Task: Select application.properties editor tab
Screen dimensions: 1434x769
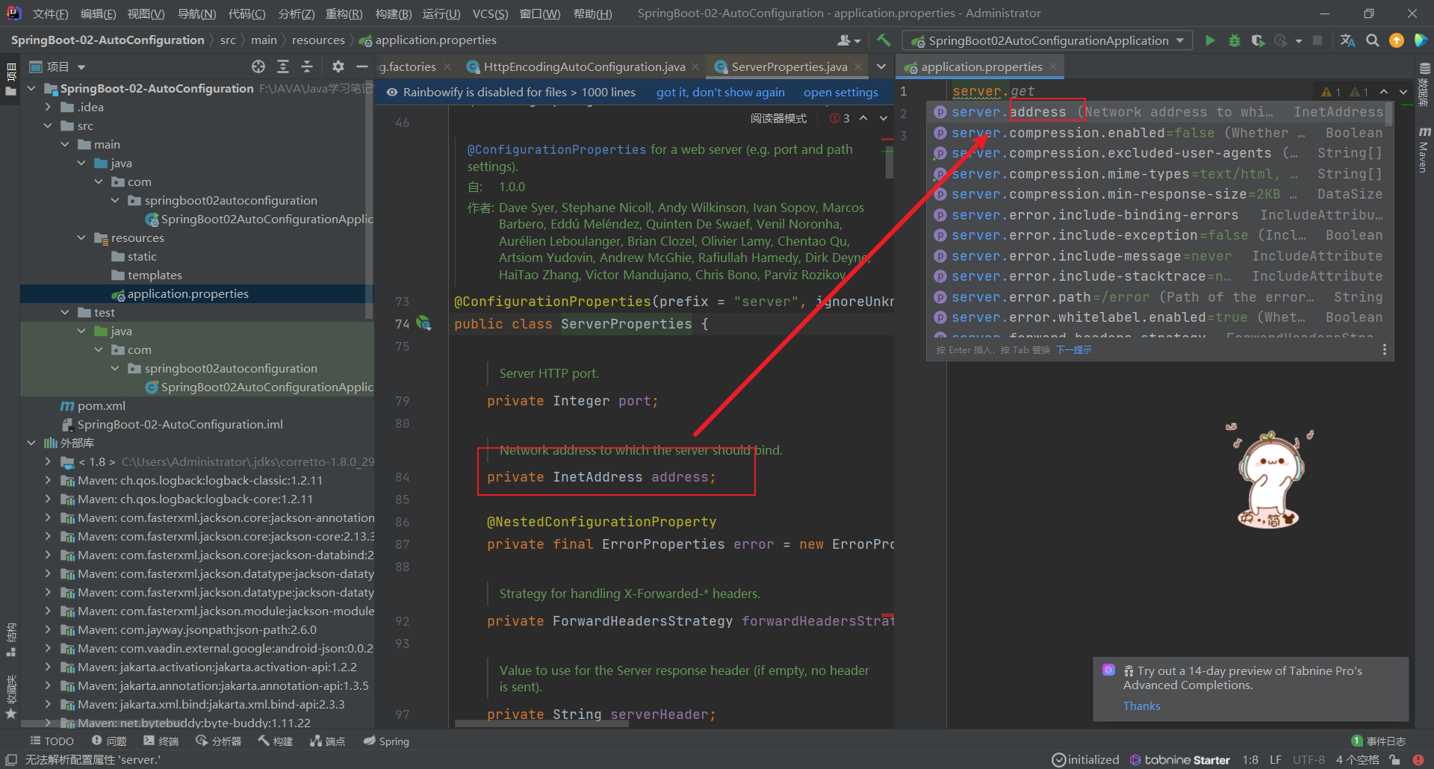Action: [981, 66]
